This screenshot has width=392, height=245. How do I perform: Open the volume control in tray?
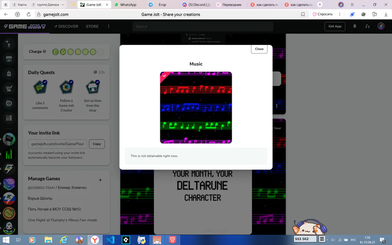click(333, 240)
